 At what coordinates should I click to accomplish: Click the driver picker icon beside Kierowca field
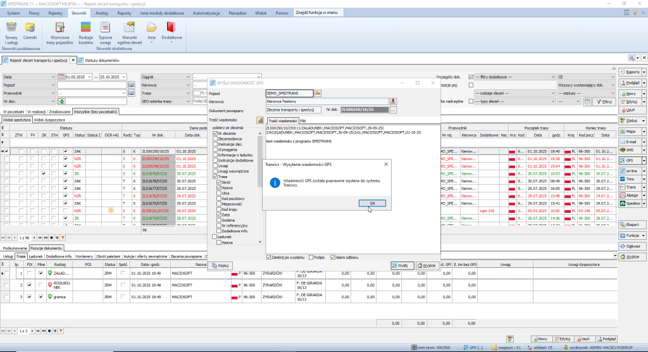click(393, 101)
